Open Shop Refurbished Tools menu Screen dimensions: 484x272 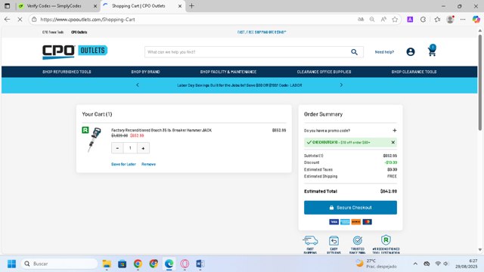point(67,72)
